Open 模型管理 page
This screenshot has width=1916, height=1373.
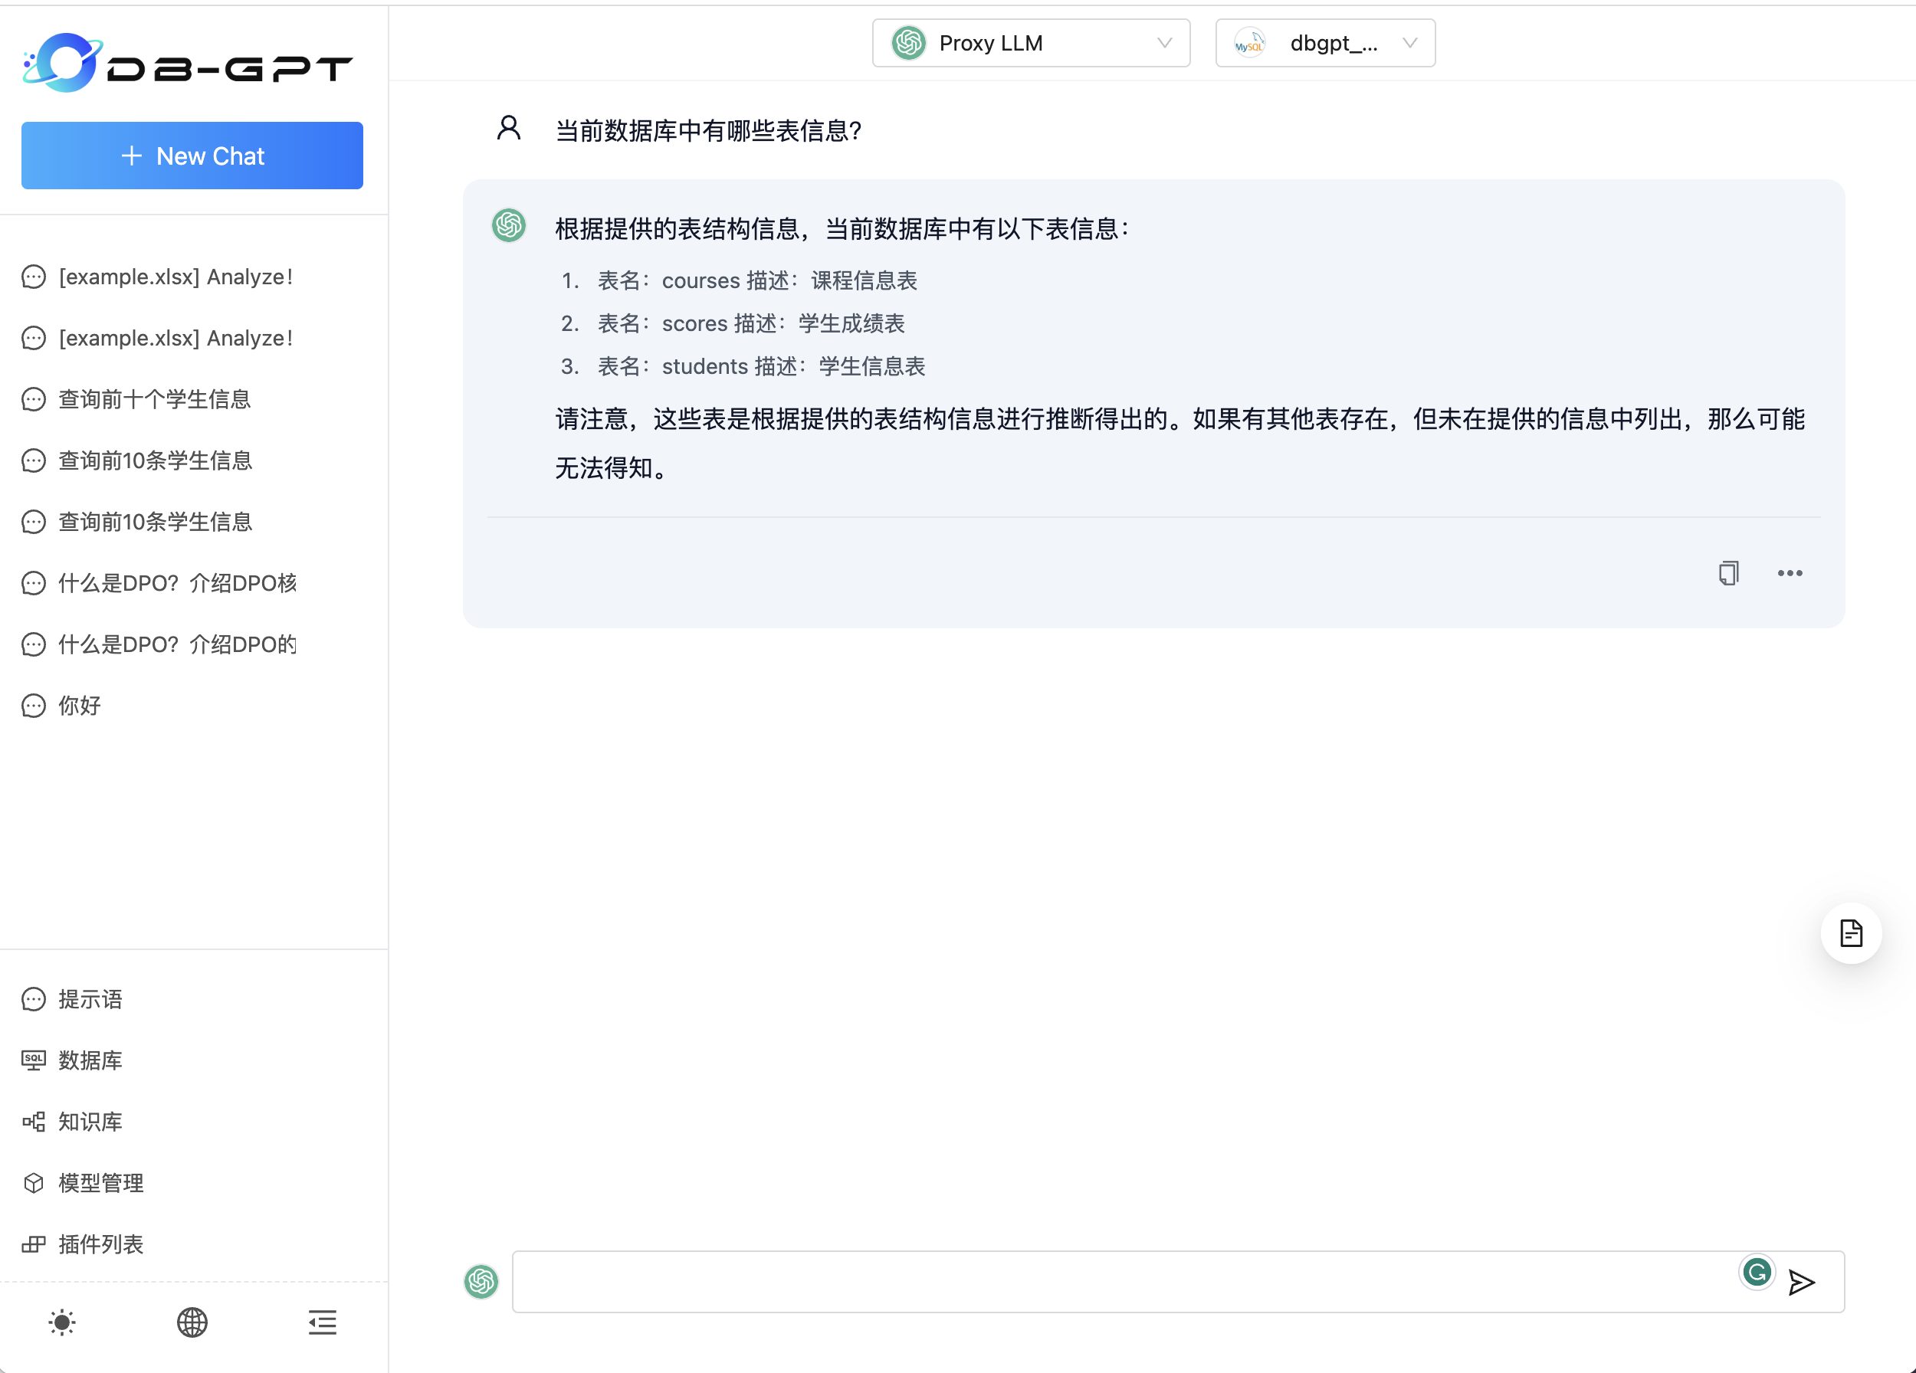point(100,1183)
